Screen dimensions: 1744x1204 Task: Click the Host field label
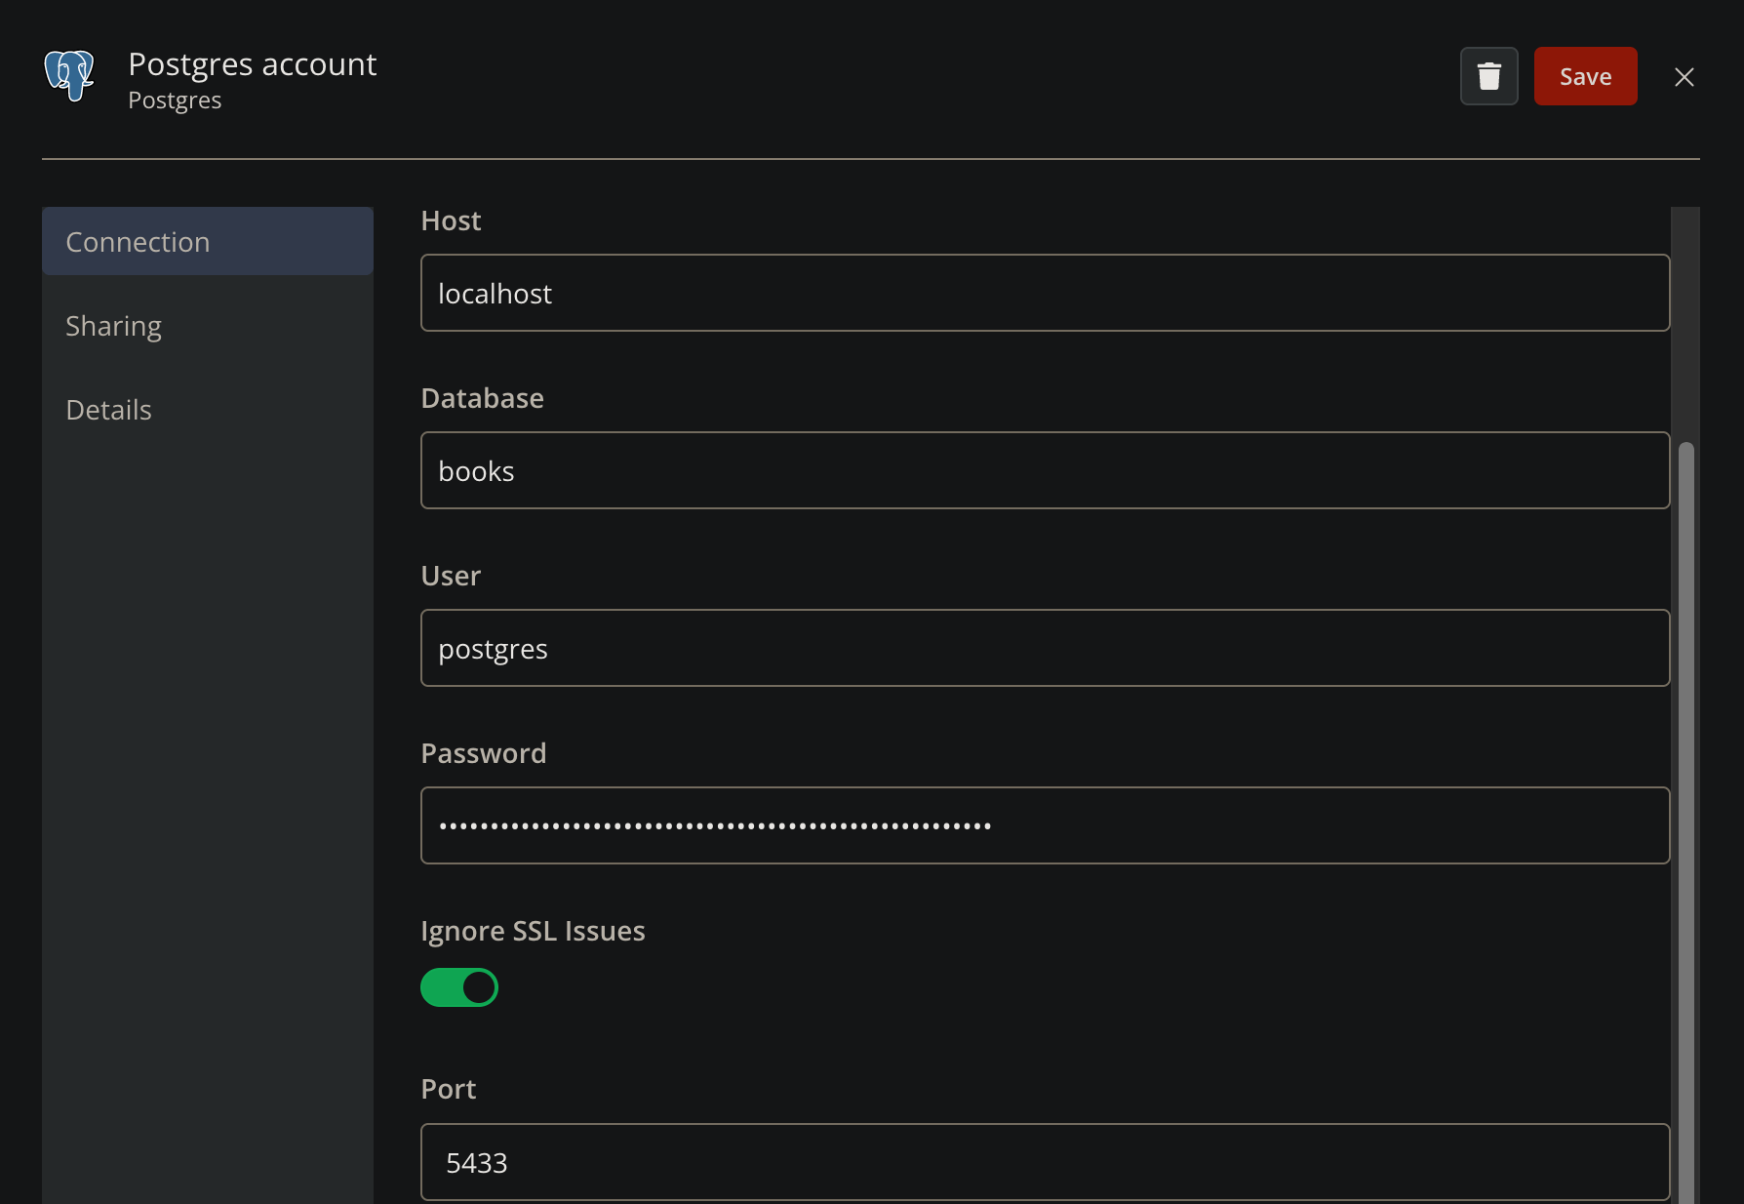tap(450, 221)
